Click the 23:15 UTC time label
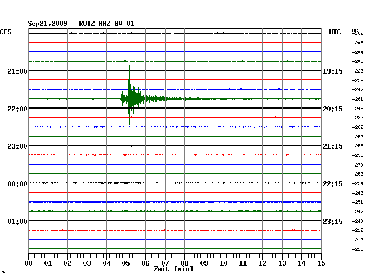This screenshot has height=278, width=366. pyautogui.click(x=333, y=221)
